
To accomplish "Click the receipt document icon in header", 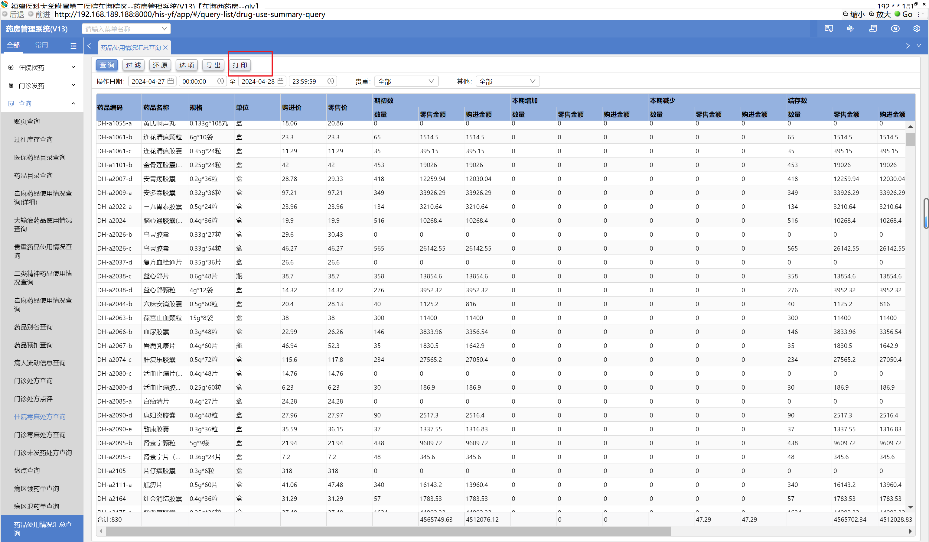I will [x=872, y=29].
